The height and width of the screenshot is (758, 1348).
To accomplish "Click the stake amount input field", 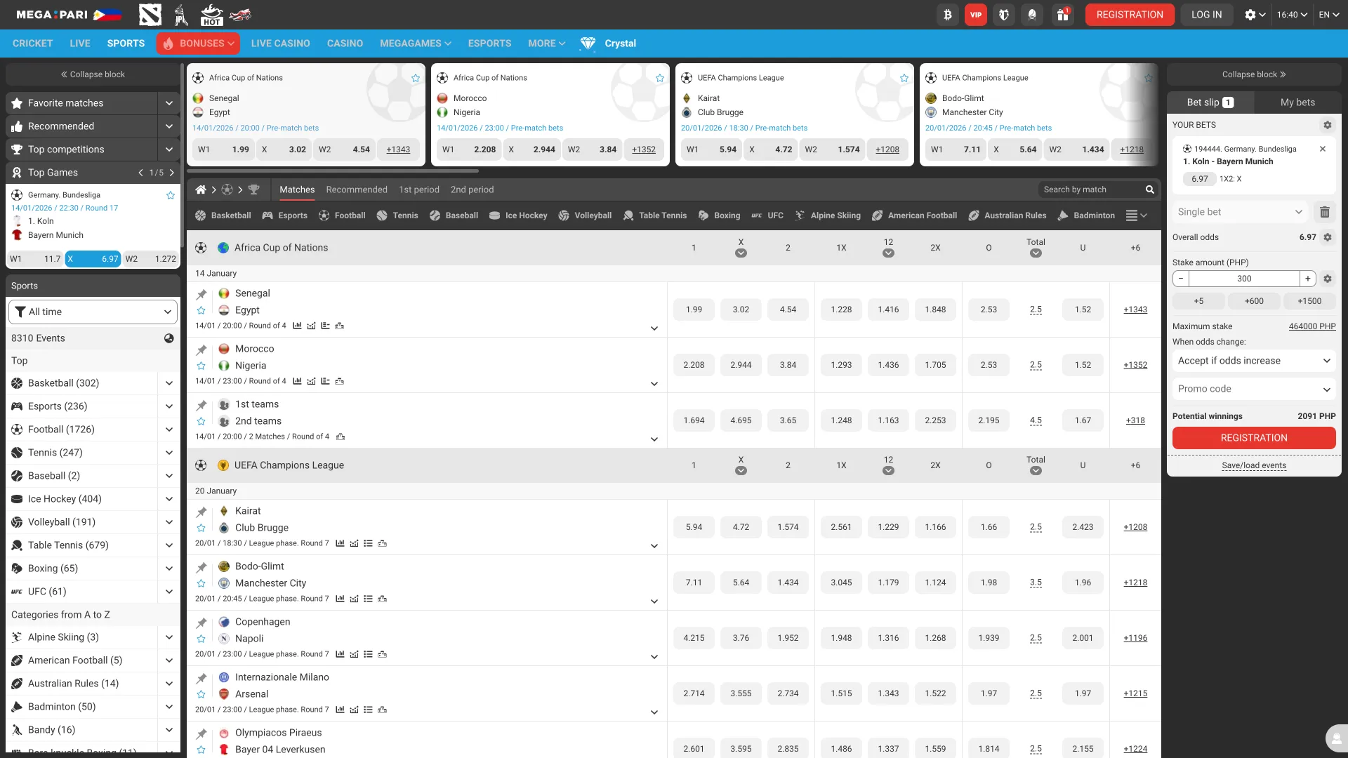I will [1243, 279].
